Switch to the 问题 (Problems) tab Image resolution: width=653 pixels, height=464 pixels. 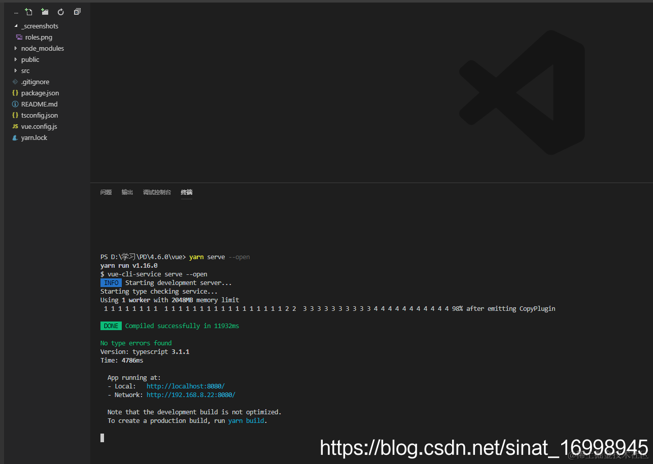[x=106, y=192]
